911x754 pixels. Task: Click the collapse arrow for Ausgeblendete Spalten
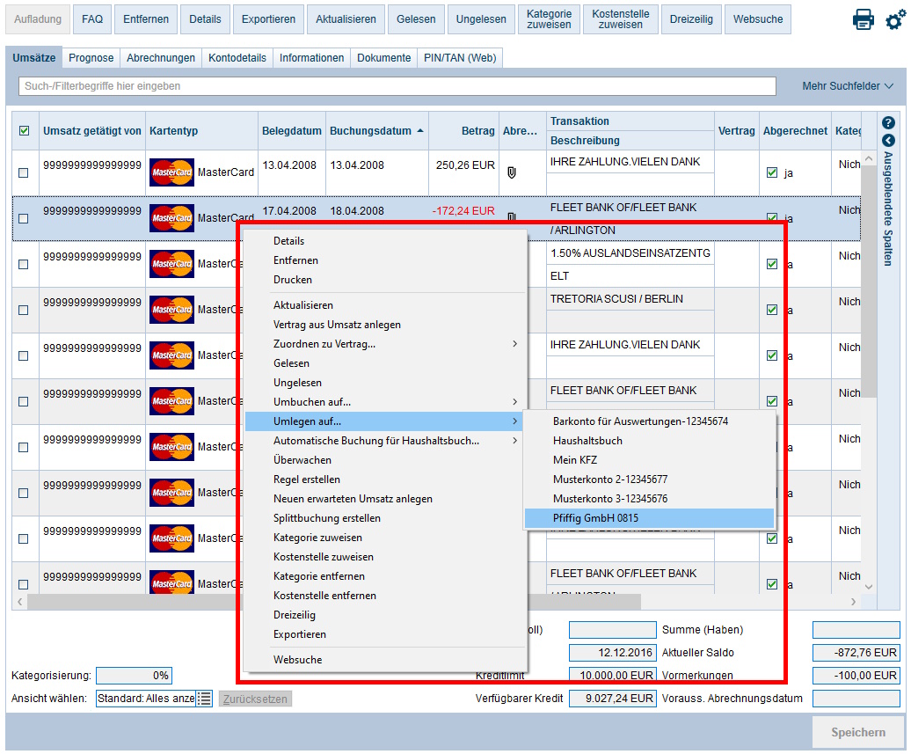888,140
